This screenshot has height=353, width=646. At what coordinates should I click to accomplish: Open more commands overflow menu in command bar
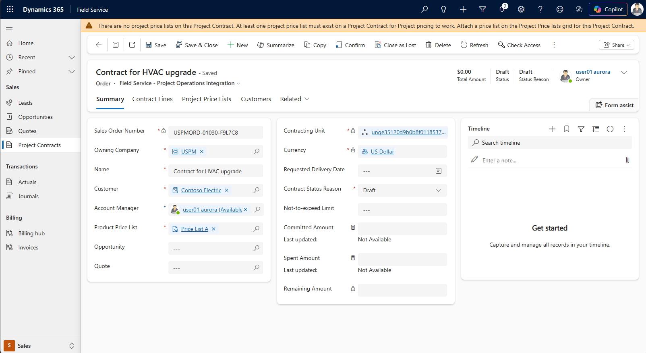pos(554,45)
